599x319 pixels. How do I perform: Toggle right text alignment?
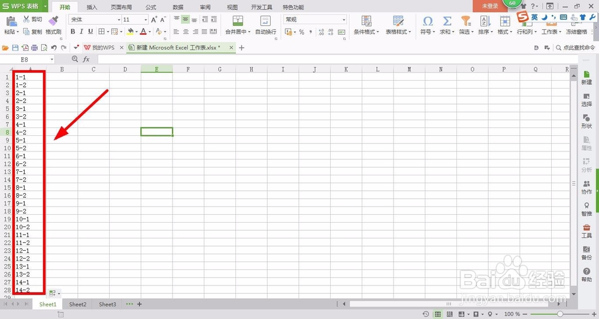pyautogui.click(x=195, y=32)
